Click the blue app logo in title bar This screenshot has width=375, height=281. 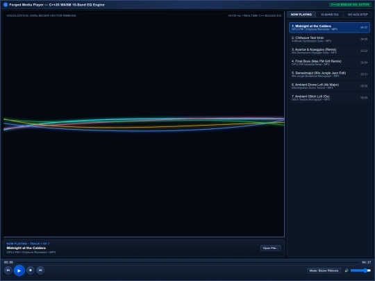pyautogui.click(x=6, y=5)
